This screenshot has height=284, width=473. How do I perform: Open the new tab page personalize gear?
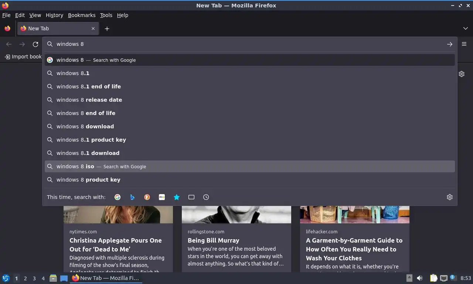[462, 74]
